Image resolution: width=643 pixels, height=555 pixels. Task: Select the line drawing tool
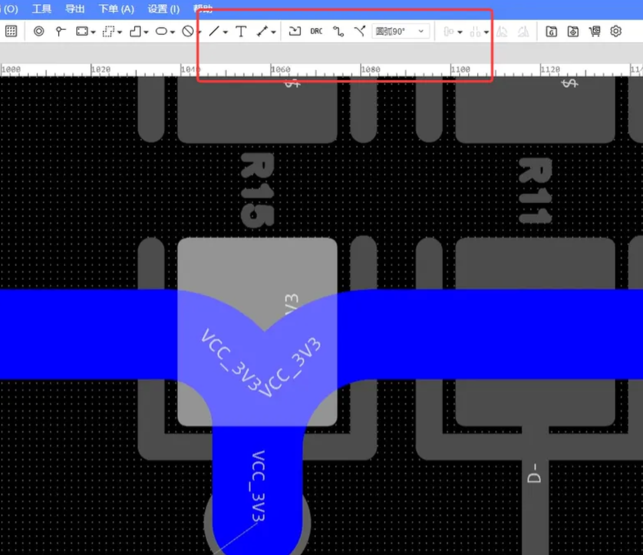point(214,31)
